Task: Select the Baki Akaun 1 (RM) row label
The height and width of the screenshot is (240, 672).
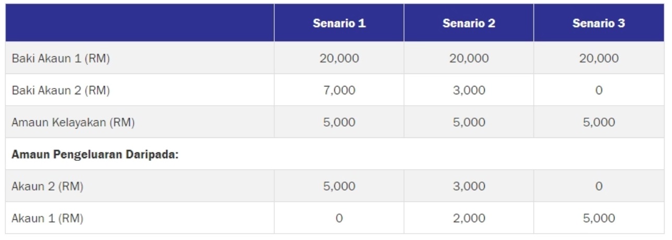Action: pos(60,58)
